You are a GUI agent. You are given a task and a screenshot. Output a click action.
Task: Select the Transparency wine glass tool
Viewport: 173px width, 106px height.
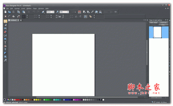click(5, 50)
